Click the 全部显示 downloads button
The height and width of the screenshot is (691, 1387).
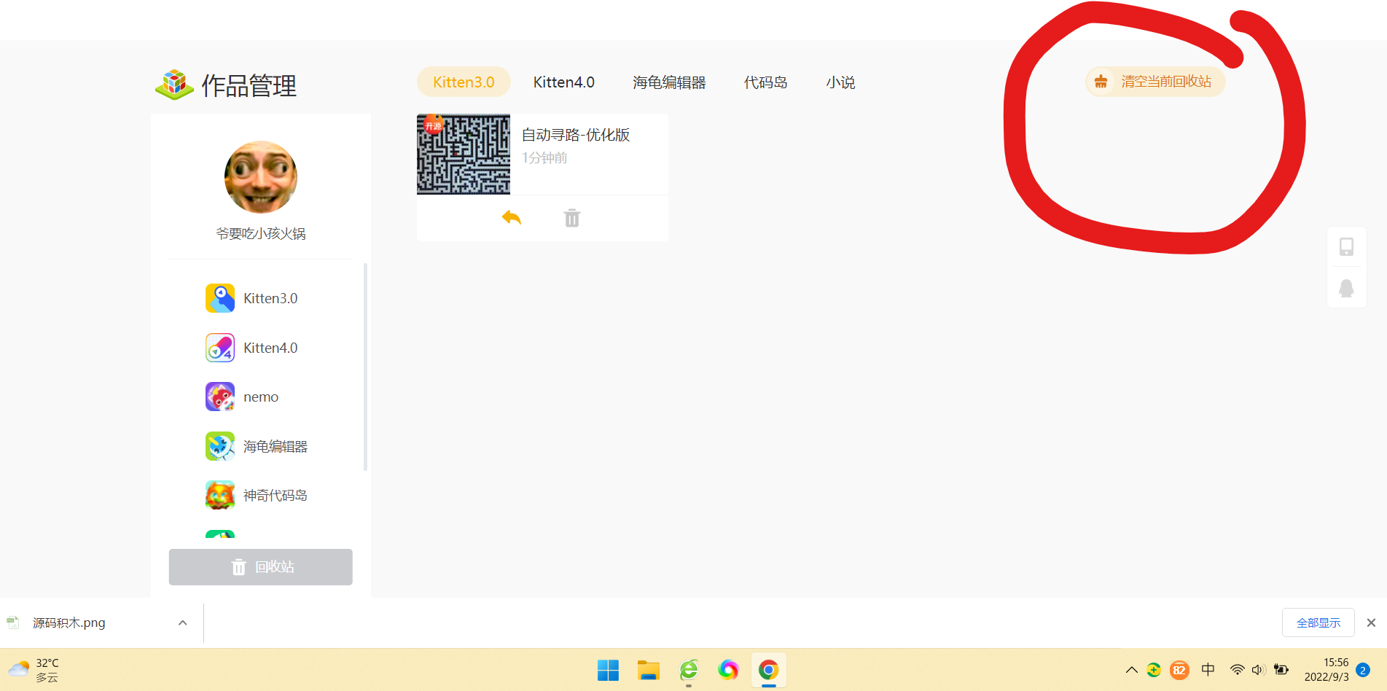tap(1318, 622)
